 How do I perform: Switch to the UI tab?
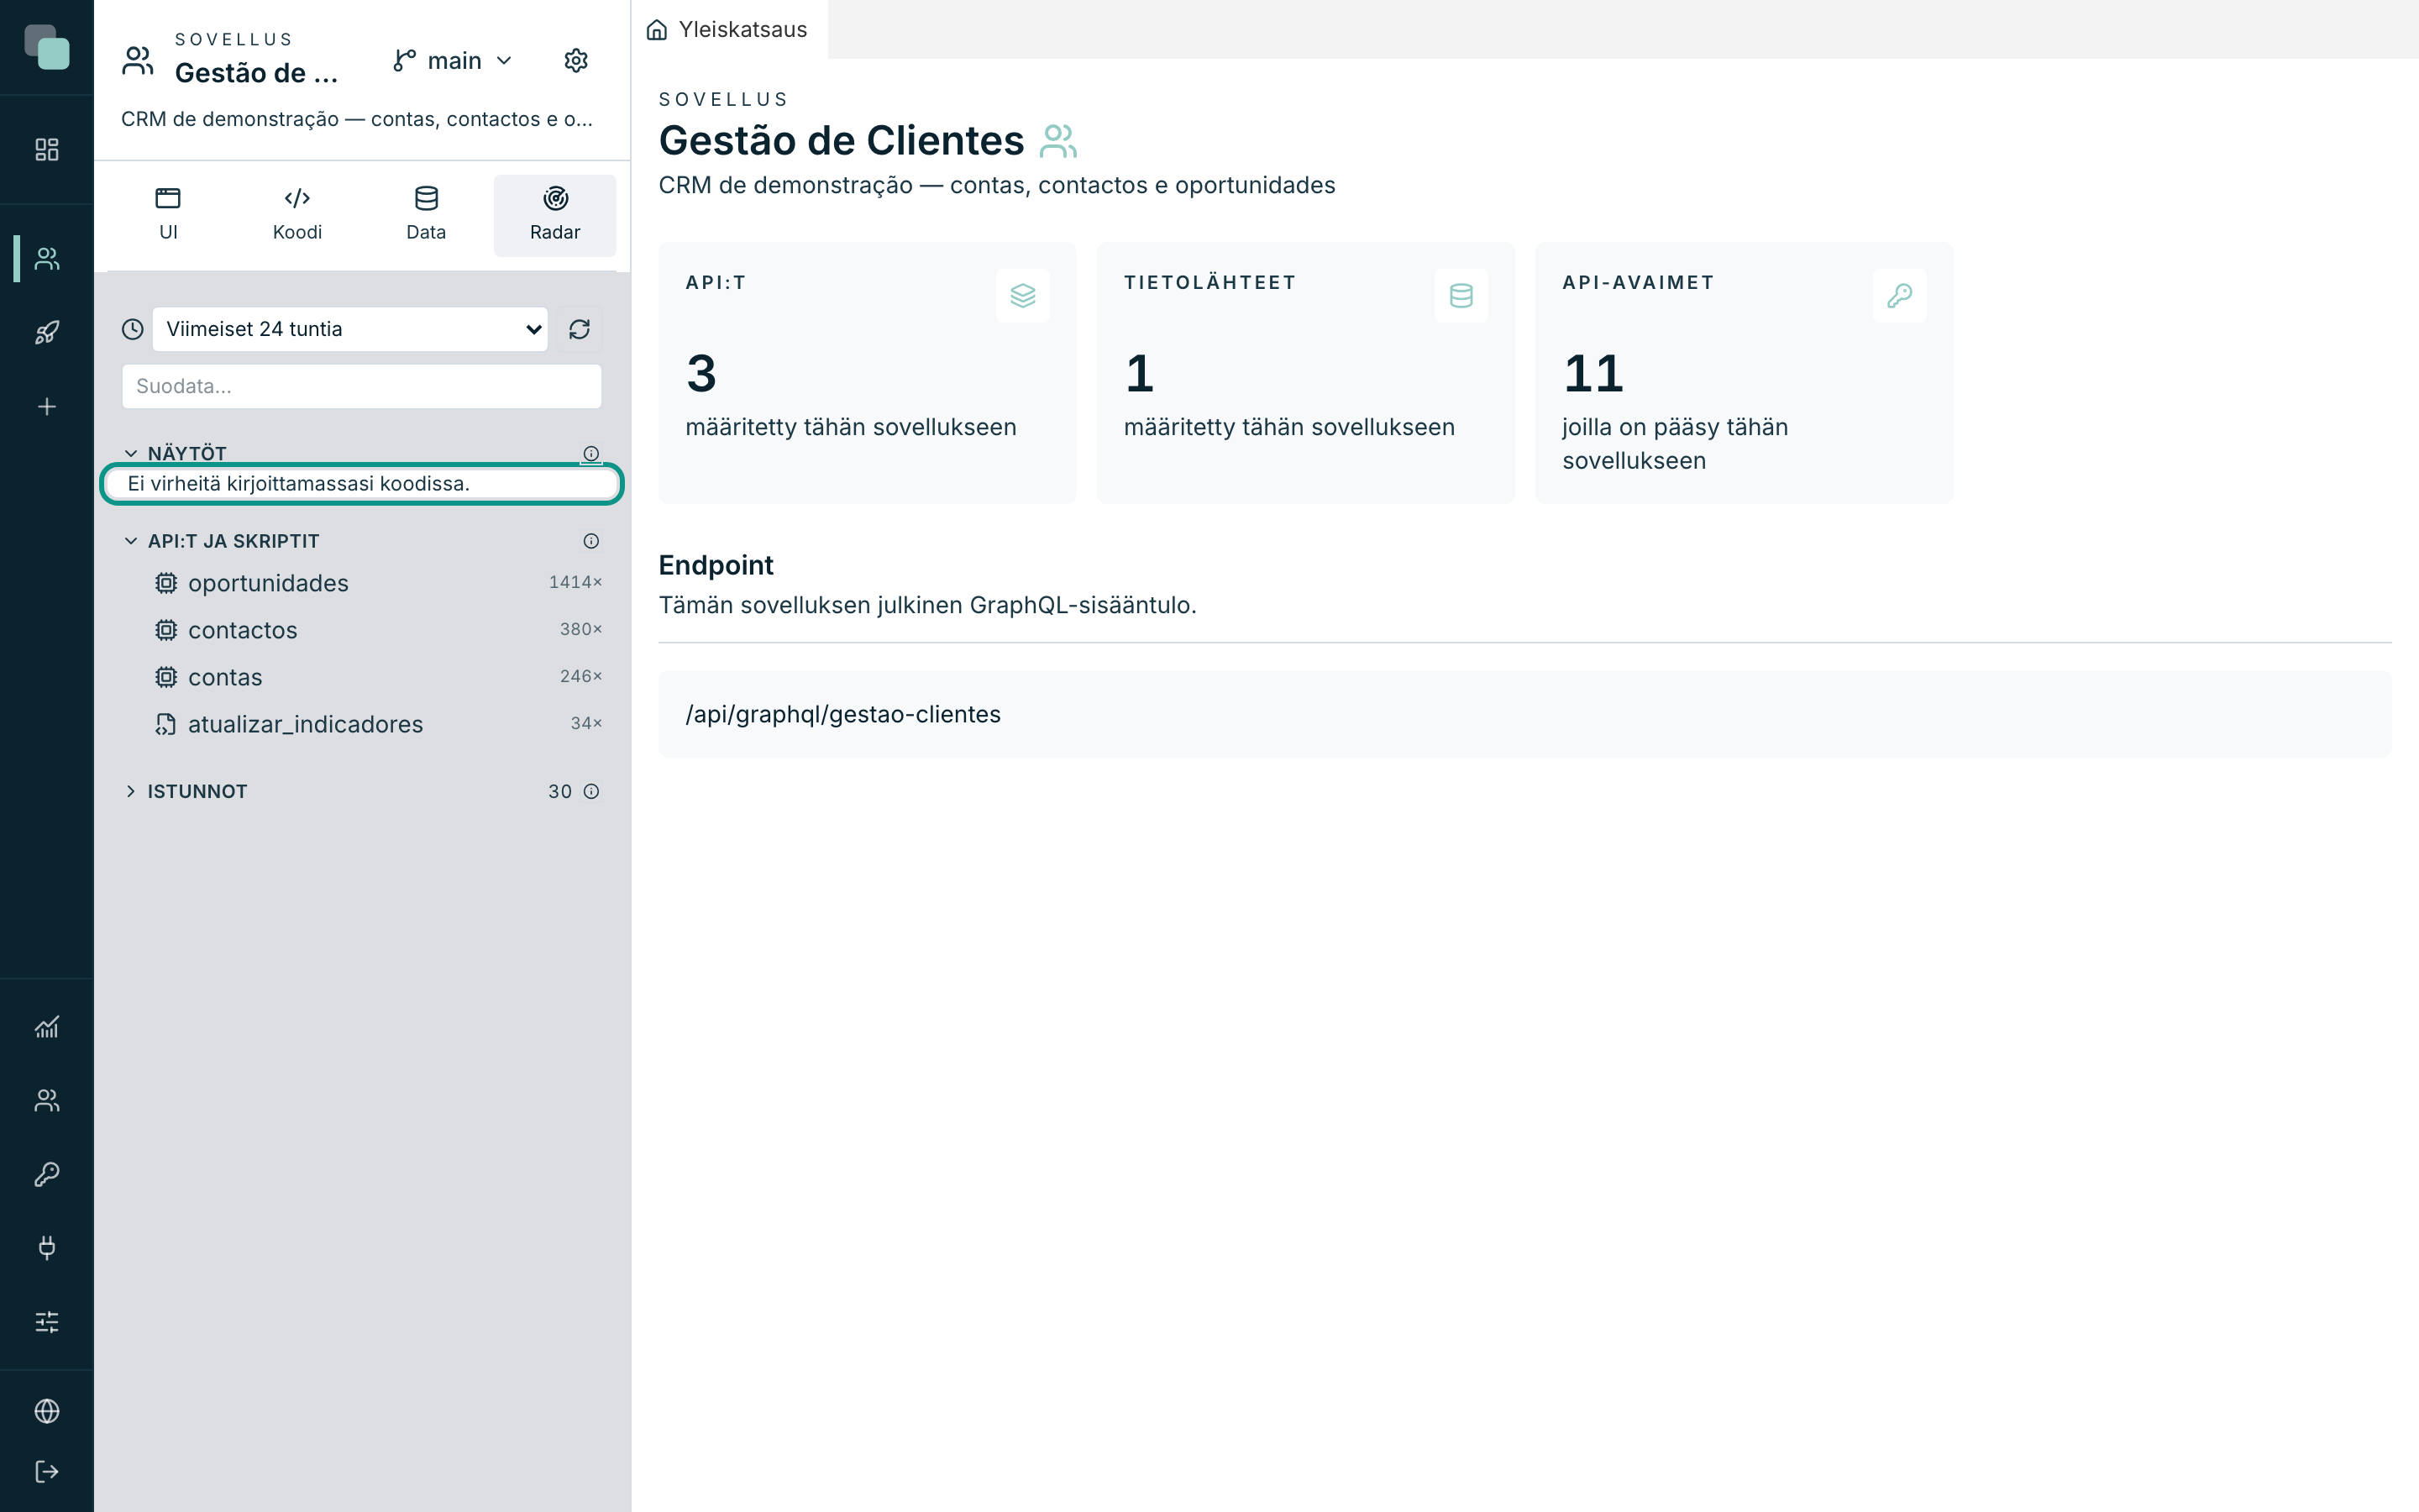click(x=168, y=216)
